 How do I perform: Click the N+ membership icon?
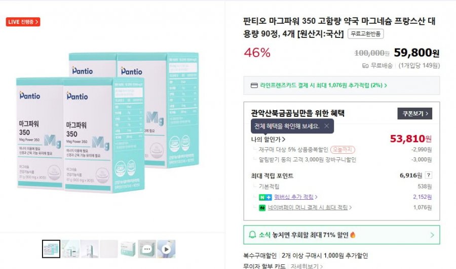(x=265, y=197)
